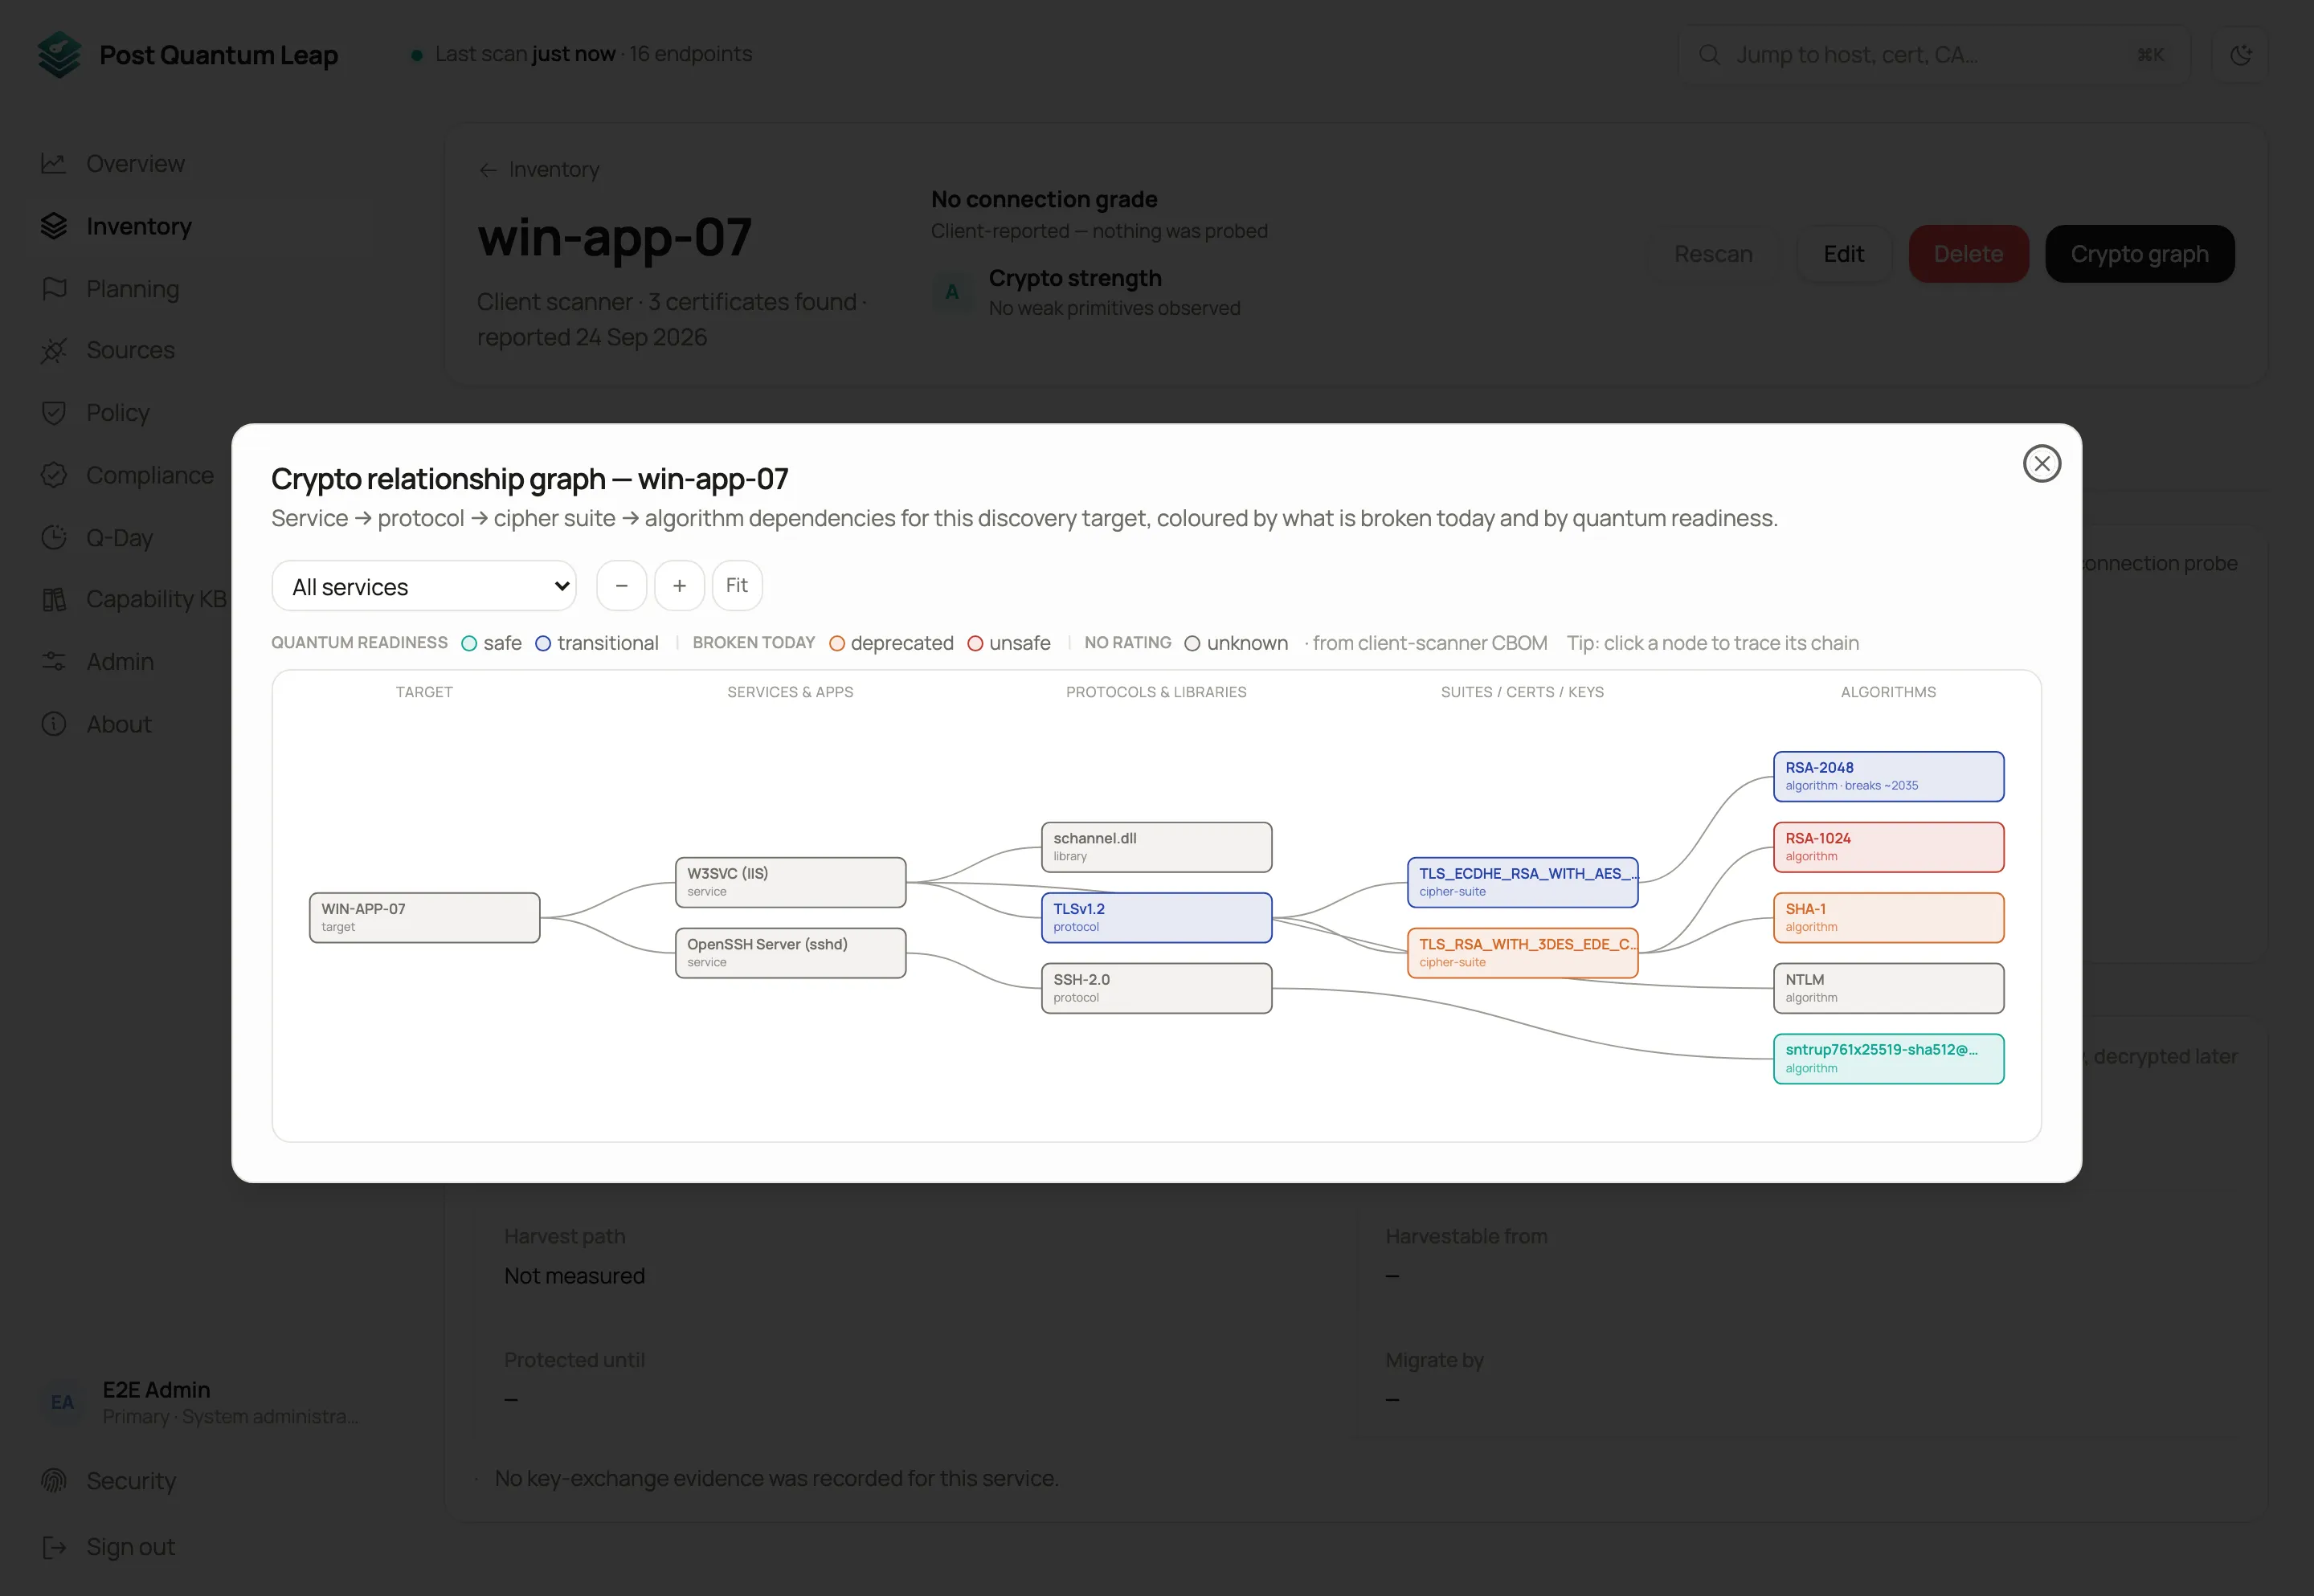Click the TLS_RSA_WITH_3DES_EDE cipher-suite node
This screenshot has width=2314, height=1596.
(x=1522, y=952)
